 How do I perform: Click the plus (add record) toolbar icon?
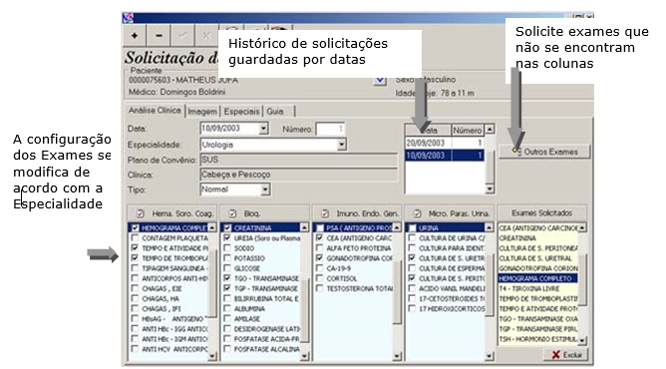(x=135, y=35)
